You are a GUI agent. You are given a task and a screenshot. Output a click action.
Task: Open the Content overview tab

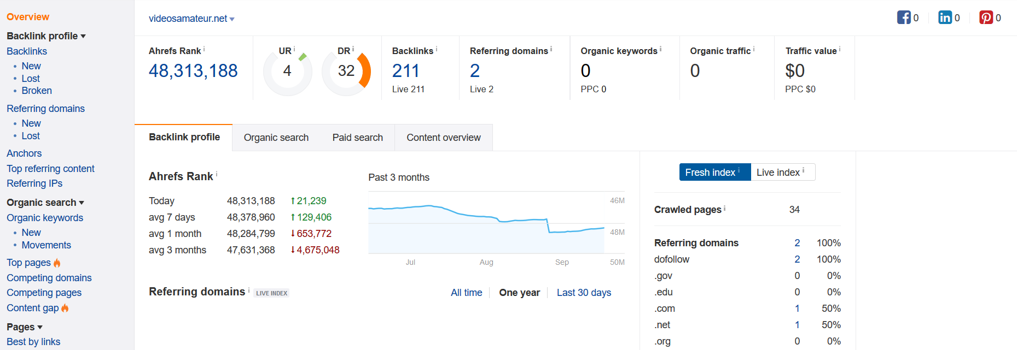click(x=444, y=138)
